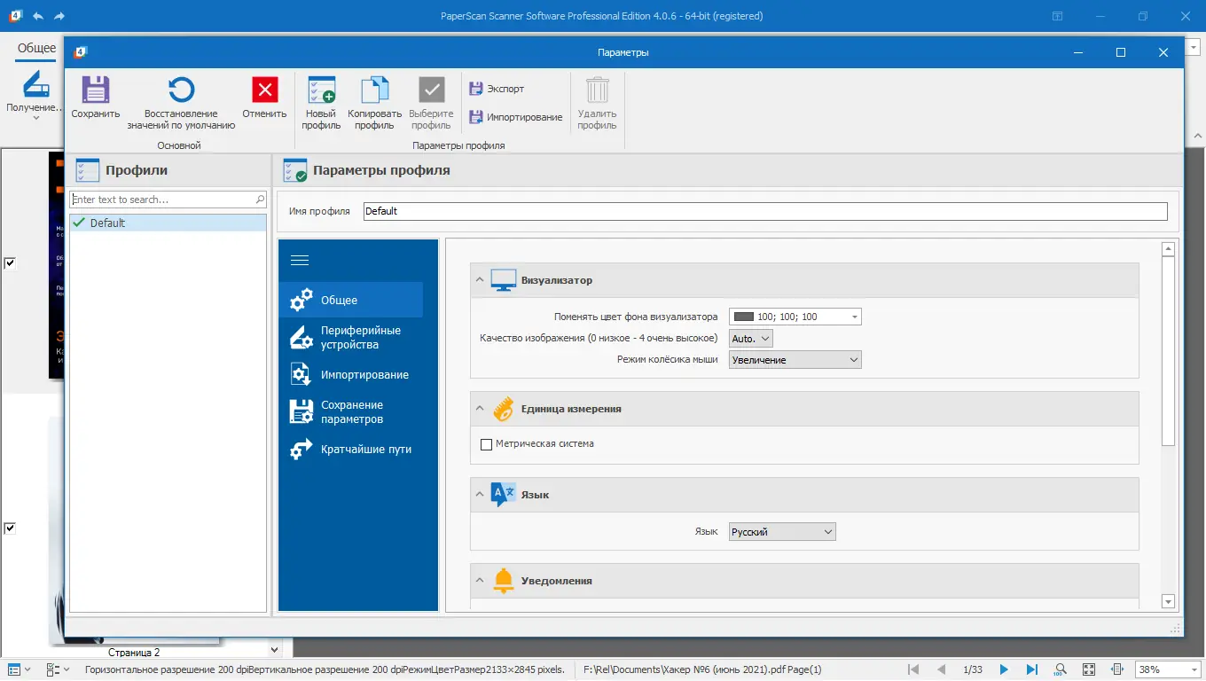Click Экспорт in profile toolbar
This screenshot has height=681, width=1206.
click(x=497, y=89)
